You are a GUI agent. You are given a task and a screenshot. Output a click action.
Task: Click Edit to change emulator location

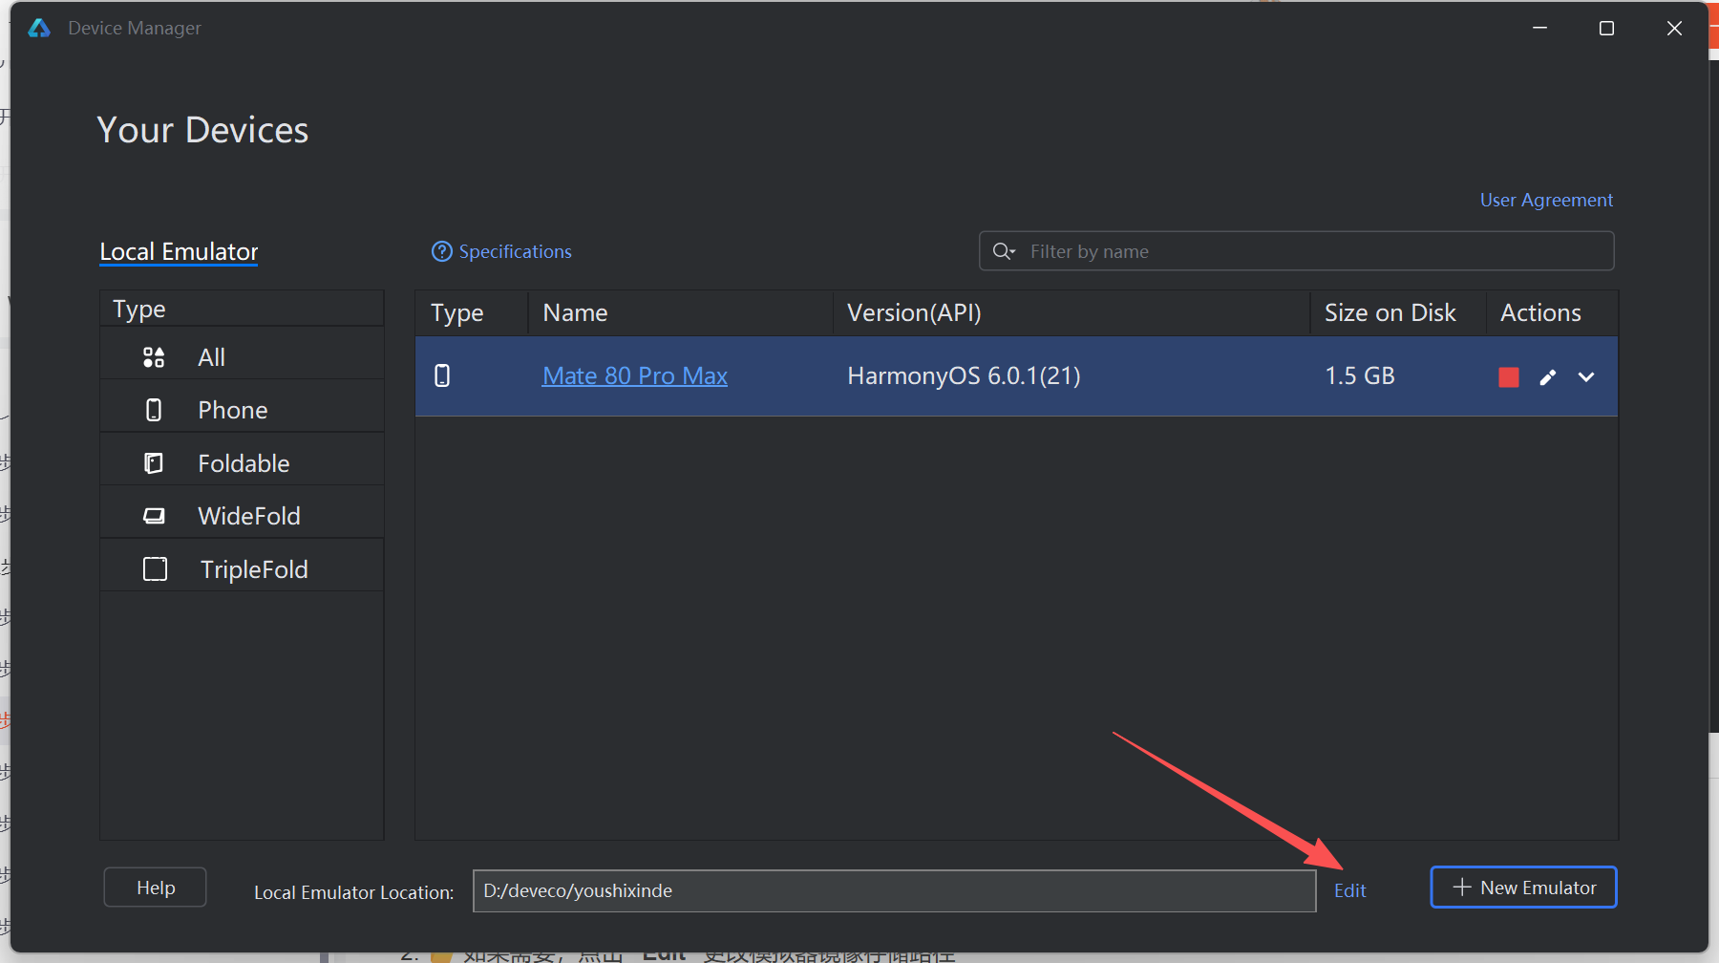[1349, 890]
